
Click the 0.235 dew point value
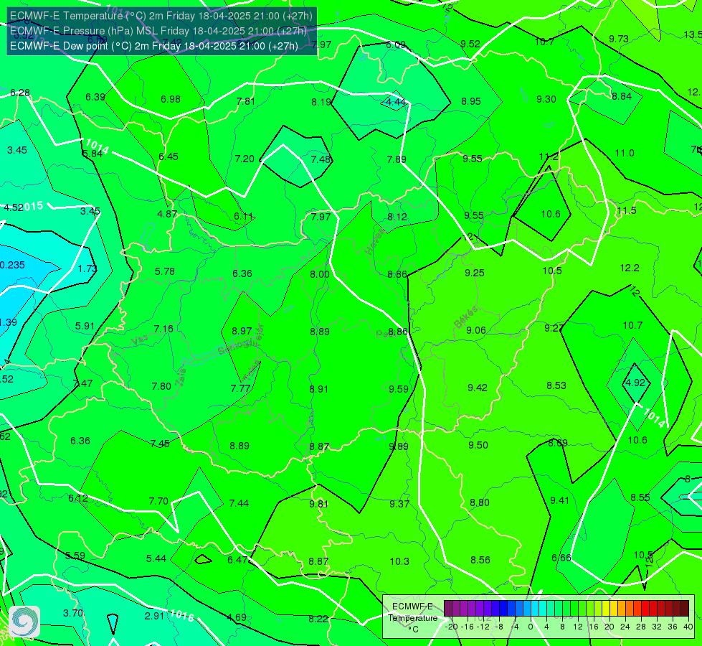tap(12, 265)
